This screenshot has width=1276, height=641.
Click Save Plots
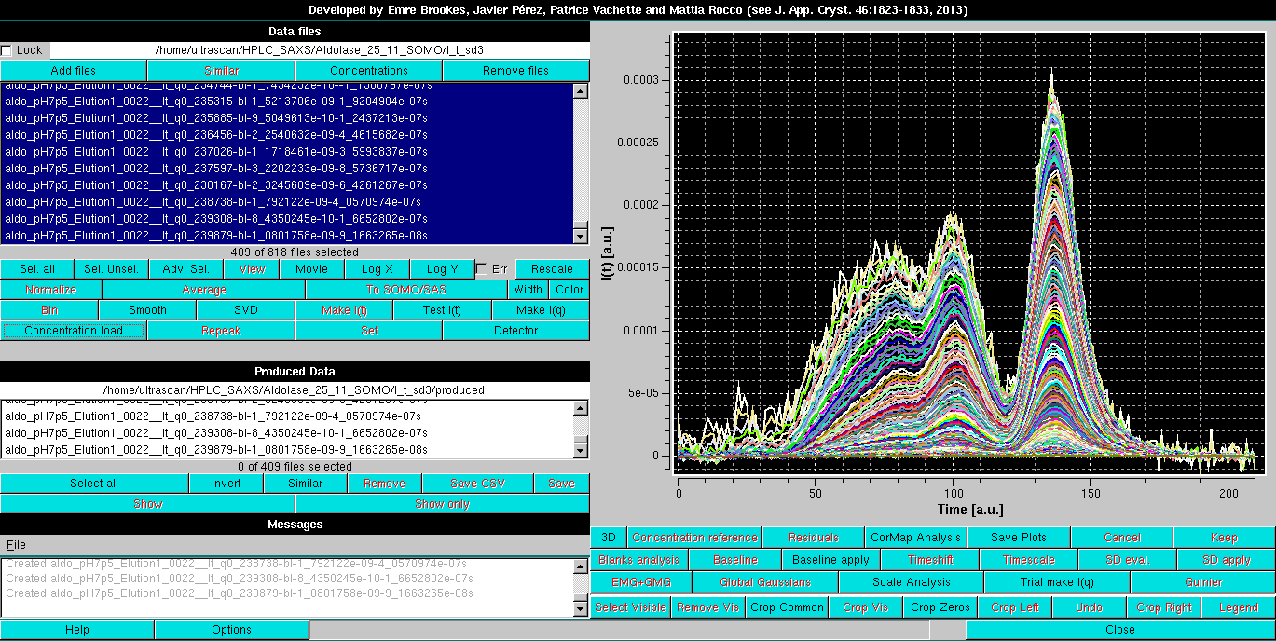(x=1018, y=538)
